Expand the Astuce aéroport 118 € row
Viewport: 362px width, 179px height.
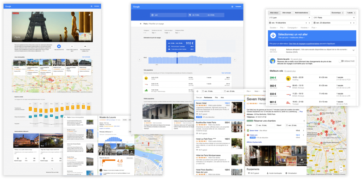(x=353, y=50)
